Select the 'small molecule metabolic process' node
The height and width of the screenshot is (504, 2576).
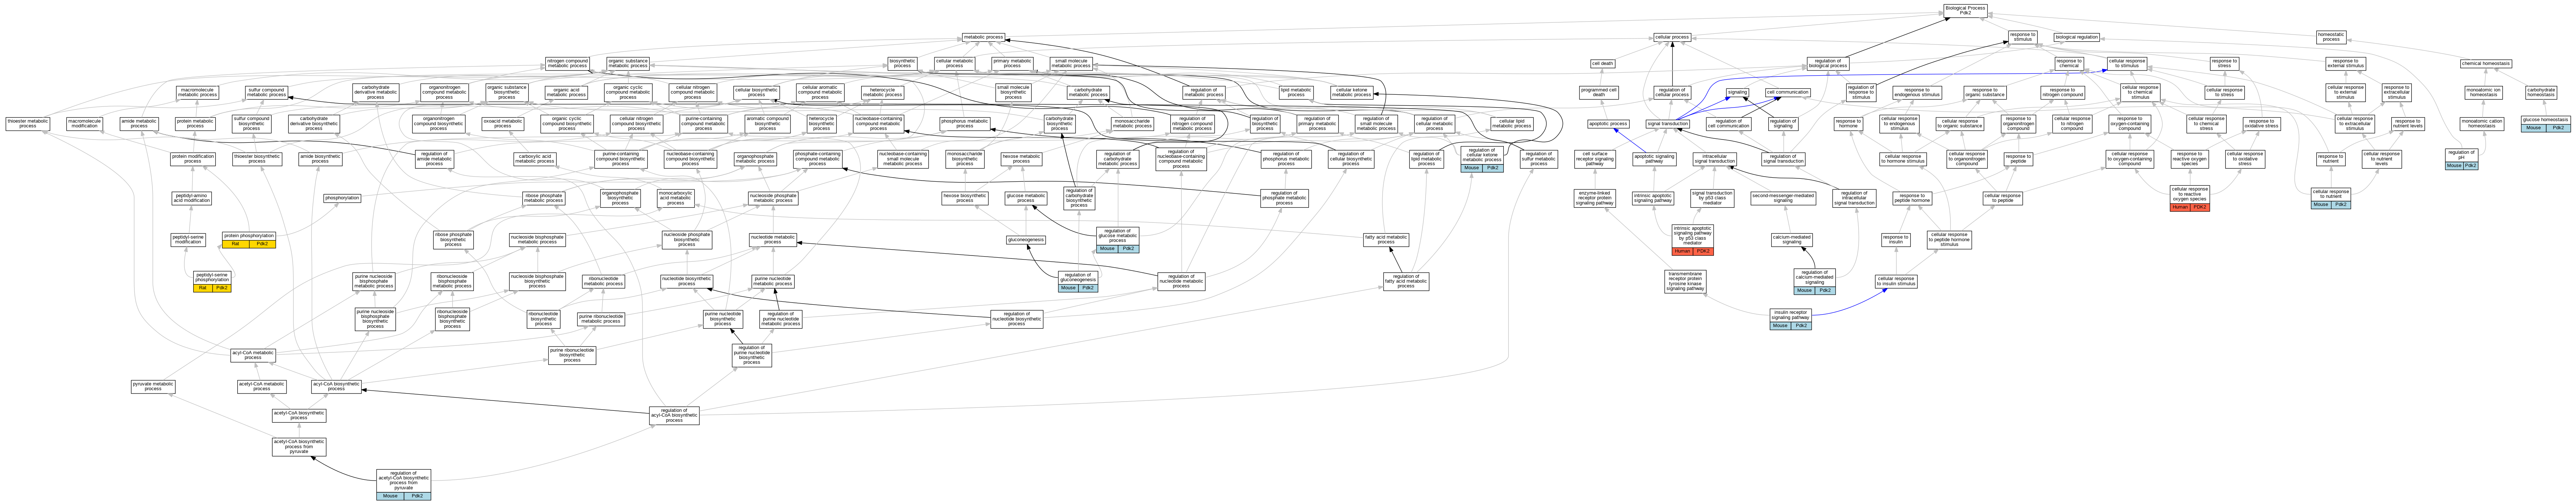(x=1071, y=64)
